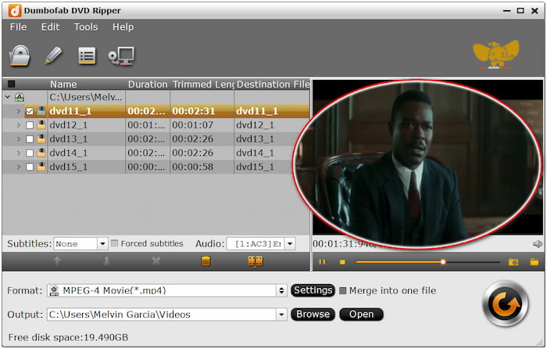Click the split film strip icon

[x=256, y=261]
